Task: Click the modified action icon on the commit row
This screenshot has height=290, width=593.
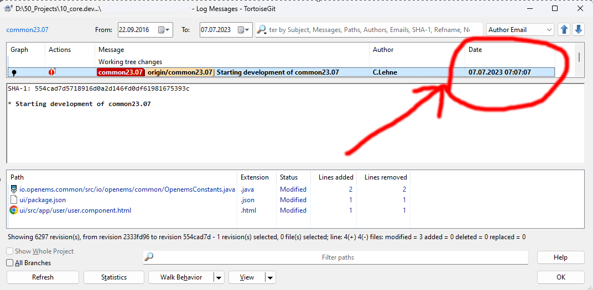Action: (x=52, y=72)
